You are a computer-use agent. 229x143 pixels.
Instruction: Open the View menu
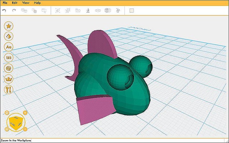pos(26,3)
